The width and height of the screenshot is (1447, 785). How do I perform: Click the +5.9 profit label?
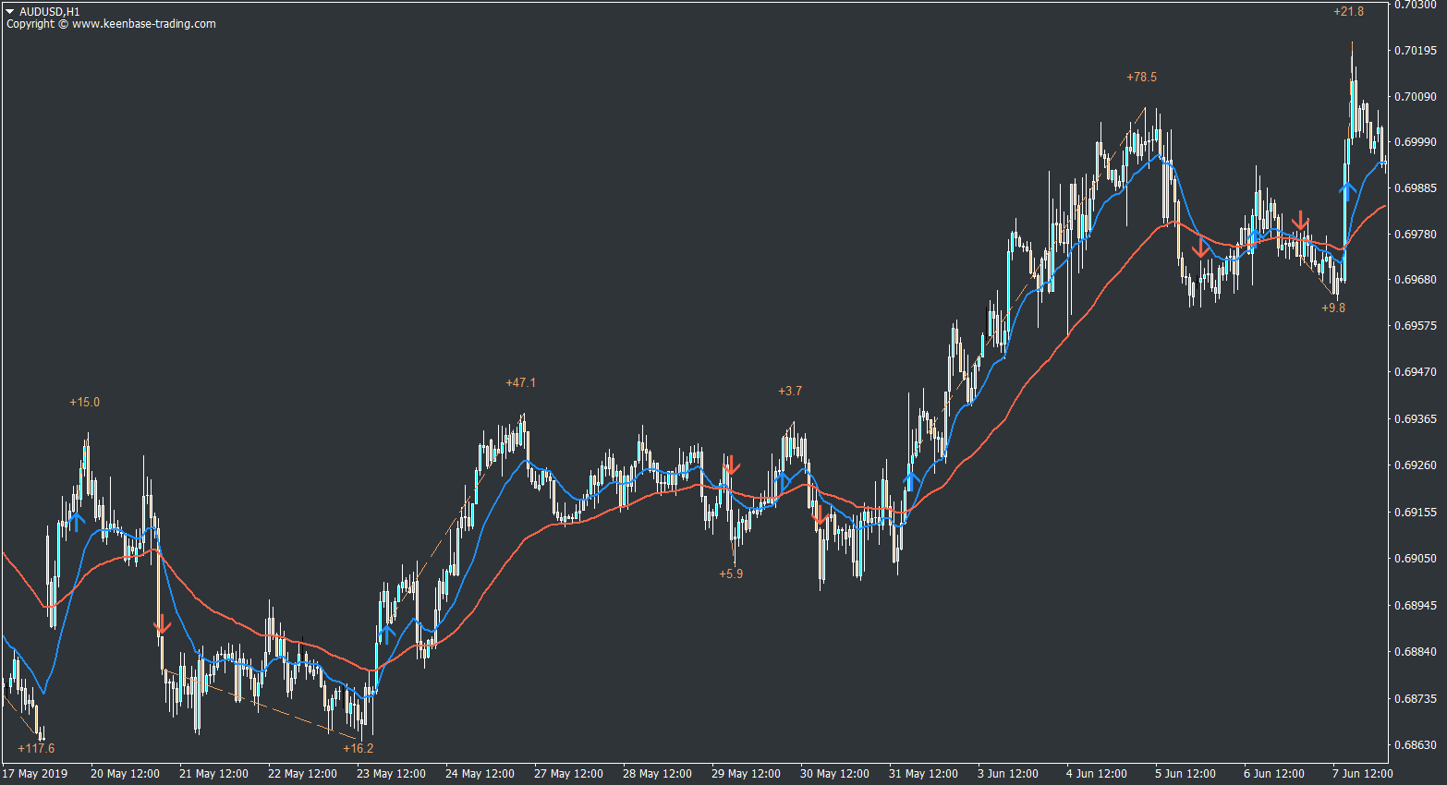click(x=730, y=574)
